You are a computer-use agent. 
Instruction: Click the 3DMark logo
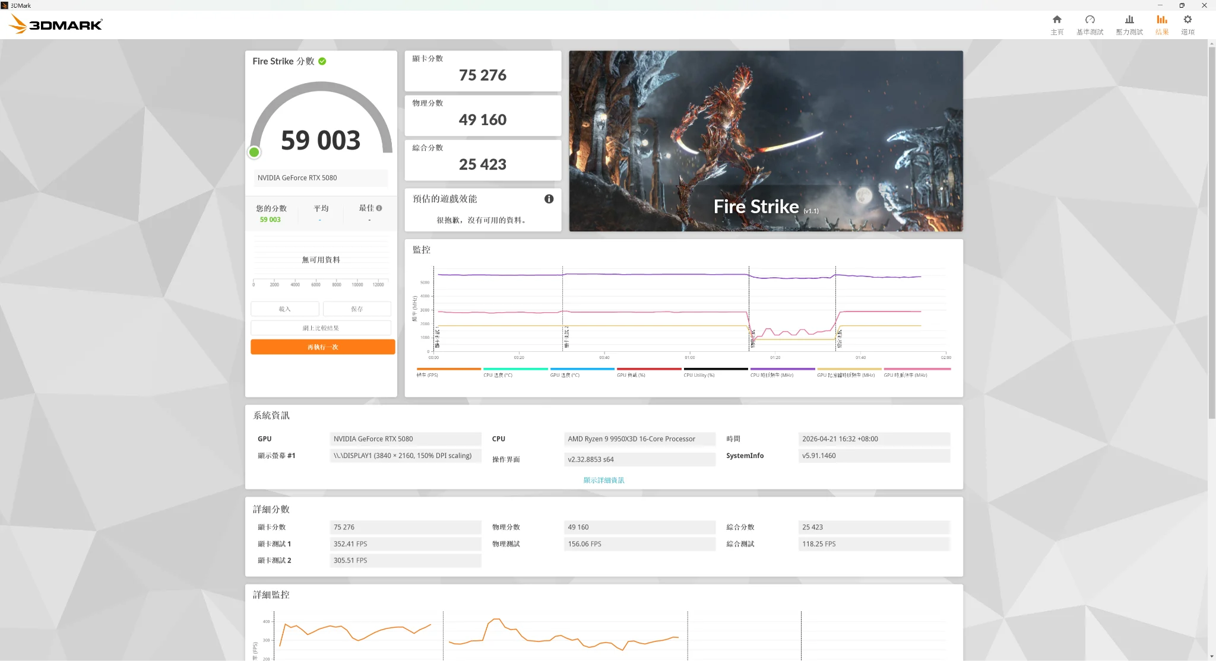(56, 24)
